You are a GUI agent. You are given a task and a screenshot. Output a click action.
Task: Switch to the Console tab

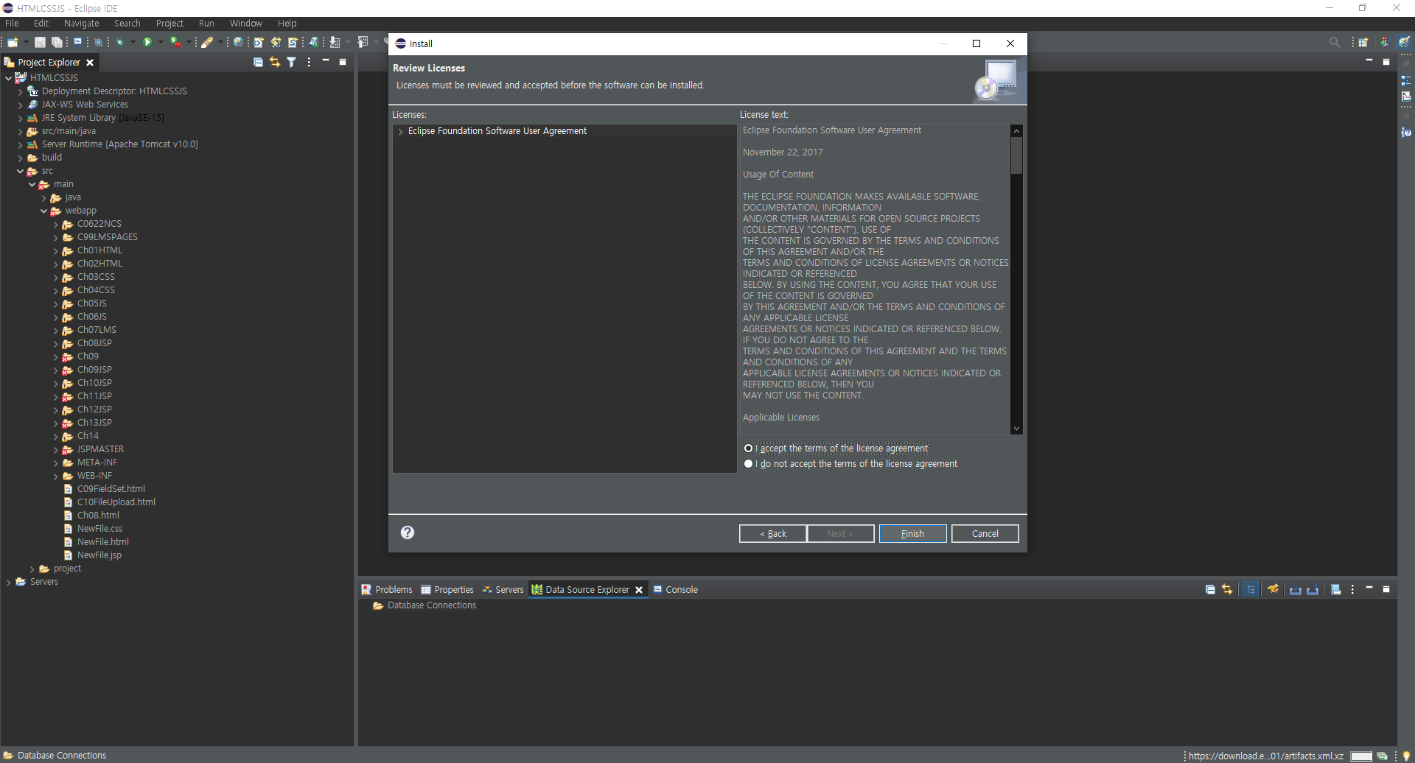point(675,590)
